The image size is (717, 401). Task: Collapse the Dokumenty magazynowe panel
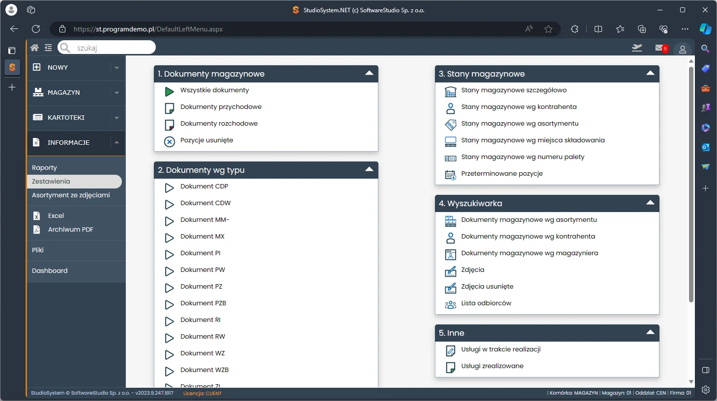pos(369,73)
